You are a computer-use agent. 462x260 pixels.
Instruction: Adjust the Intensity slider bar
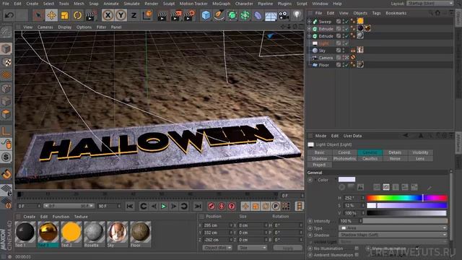point(405,221)
